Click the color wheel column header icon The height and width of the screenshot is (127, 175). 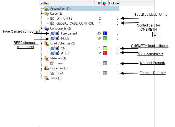tap(104, 3)
